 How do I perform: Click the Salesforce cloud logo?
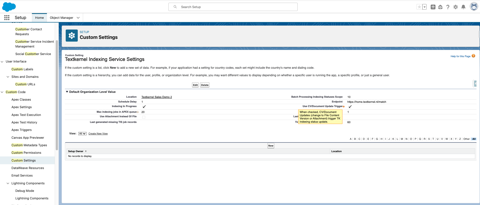[x=9, y=7]
